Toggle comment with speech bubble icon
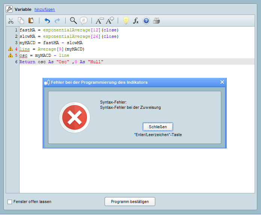 pyautogui.click(x=84, y=21)
